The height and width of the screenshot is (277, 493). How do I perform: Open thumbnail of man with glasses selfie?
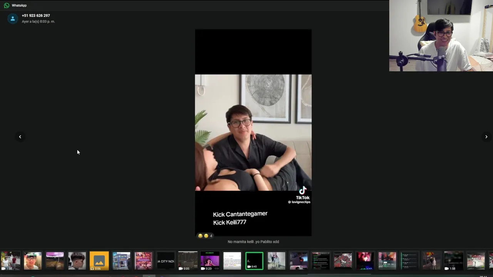[33, 261]
